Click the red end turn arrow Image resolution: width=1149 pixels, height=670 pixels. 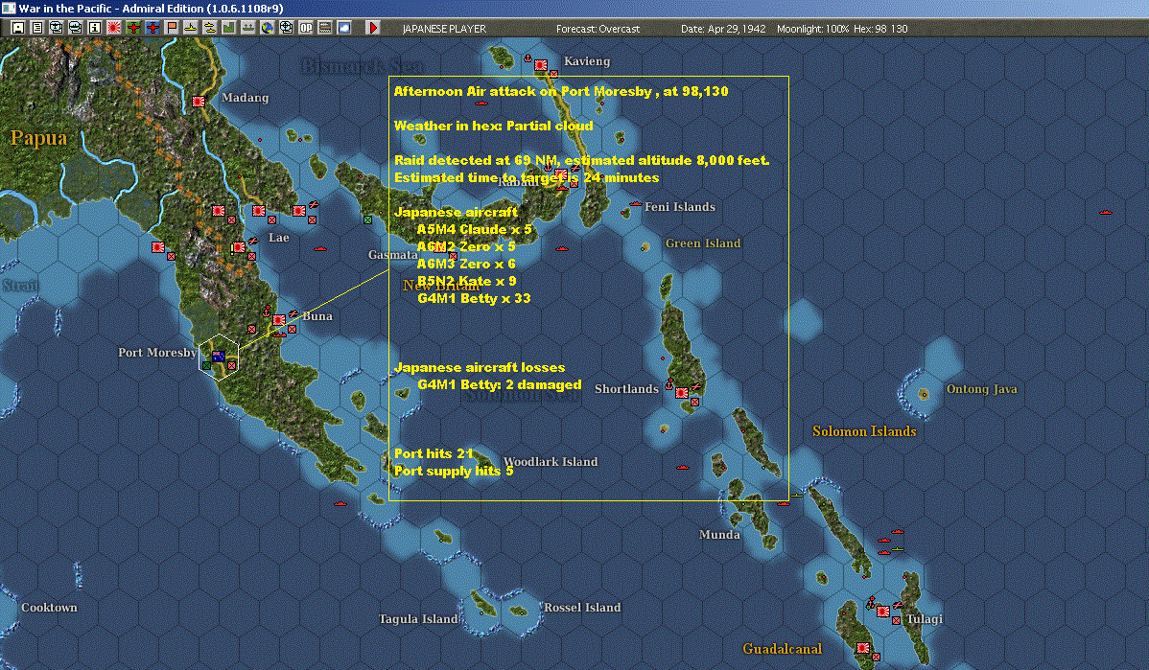373,28
